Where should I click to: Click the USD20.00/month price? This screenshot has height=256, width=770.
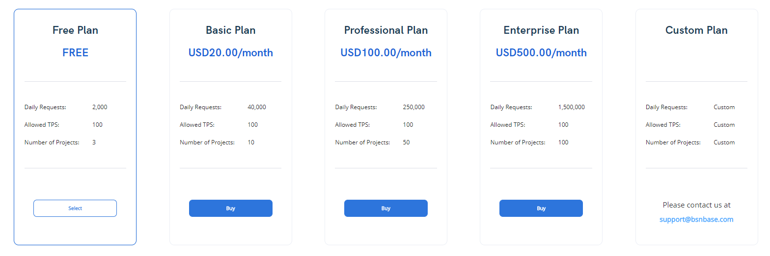point(231,52)
